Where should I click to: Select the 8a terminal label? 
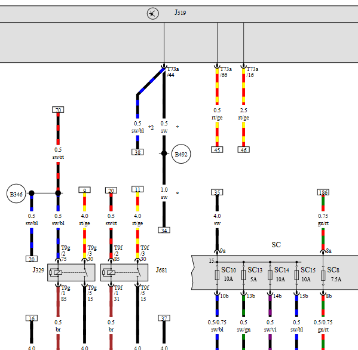click(329, 251)
